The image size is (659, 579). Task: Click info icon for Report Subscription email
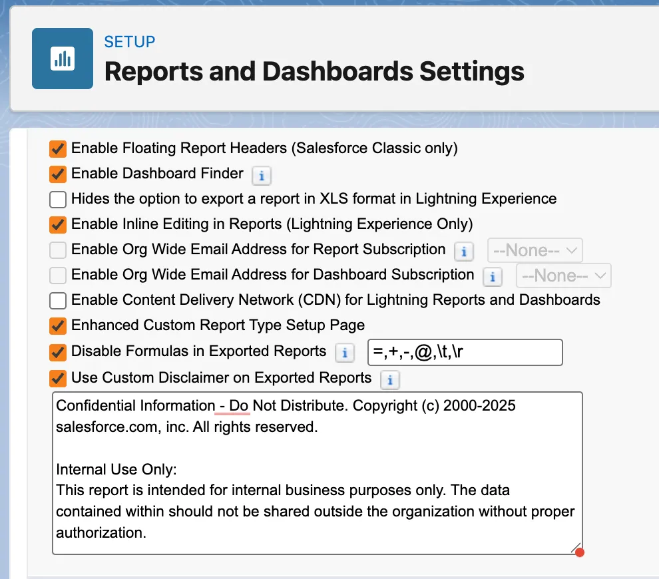click(463, 252)
